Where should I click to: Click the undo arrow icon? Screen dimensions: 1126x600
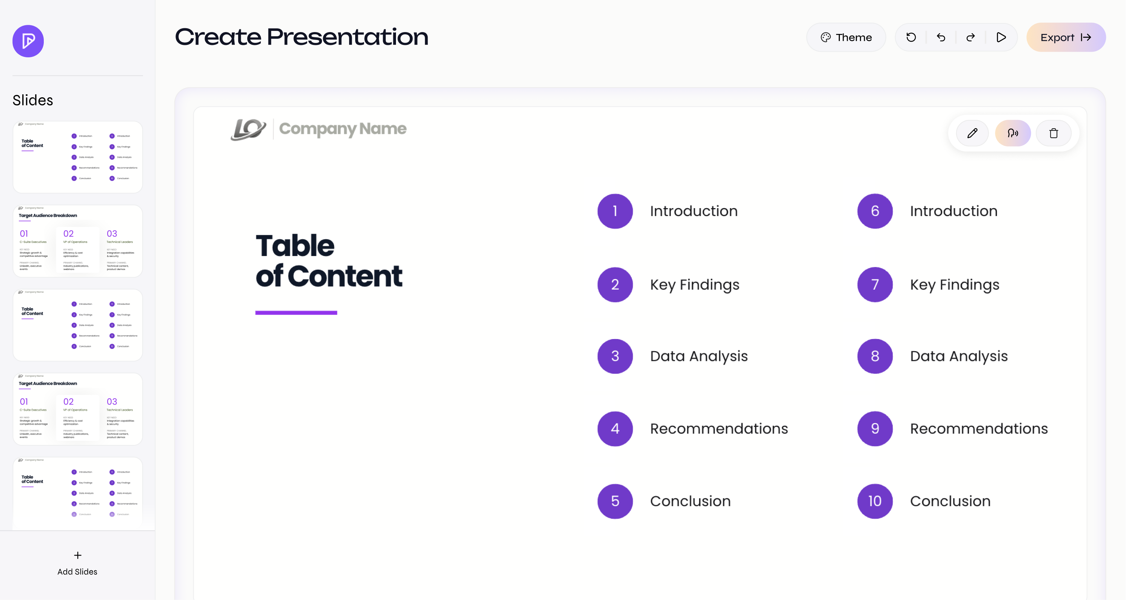coord(941,38)
